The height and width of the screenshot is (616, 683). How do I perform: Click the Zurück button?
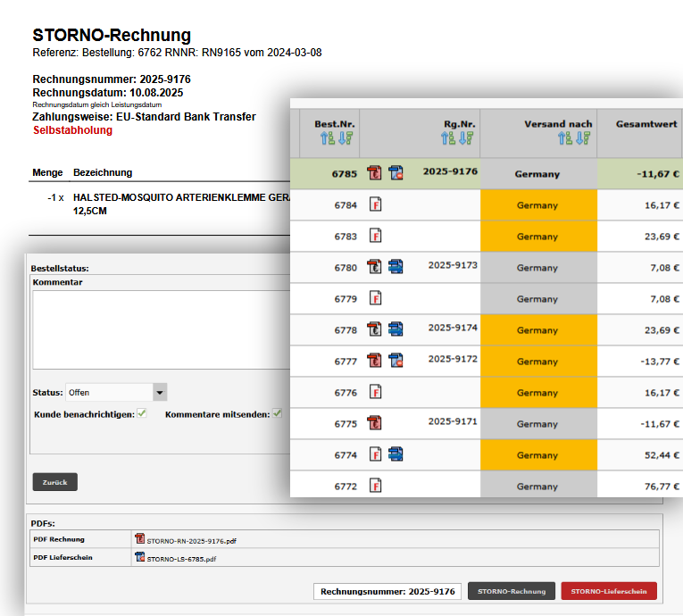point(55,482)
